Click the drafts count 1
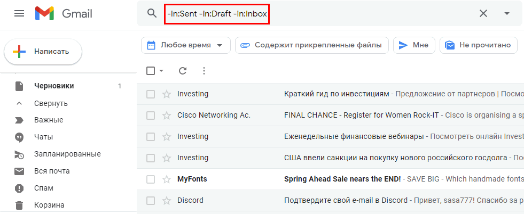524x214 pixels. coord(120,86)
